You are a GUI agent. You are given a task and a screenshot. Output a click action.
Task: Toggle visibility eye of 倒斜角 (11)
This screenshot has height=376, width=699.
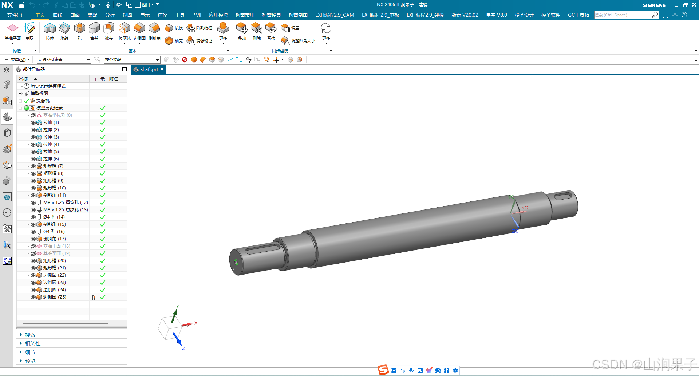(33, 195)
